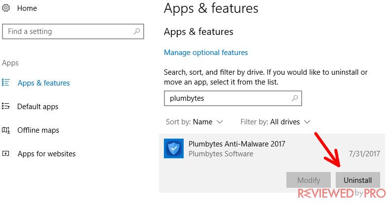Open the Default apps section
The height and width of the screenshot is (203, 392).
point(38,107)
